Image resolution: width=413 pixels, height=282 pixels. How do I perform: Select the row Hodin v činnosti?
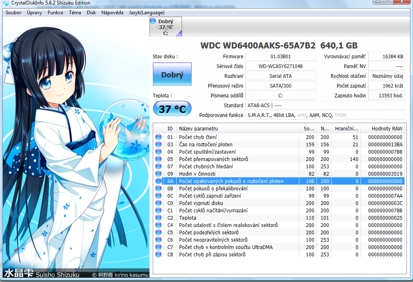tap(279, 174)
